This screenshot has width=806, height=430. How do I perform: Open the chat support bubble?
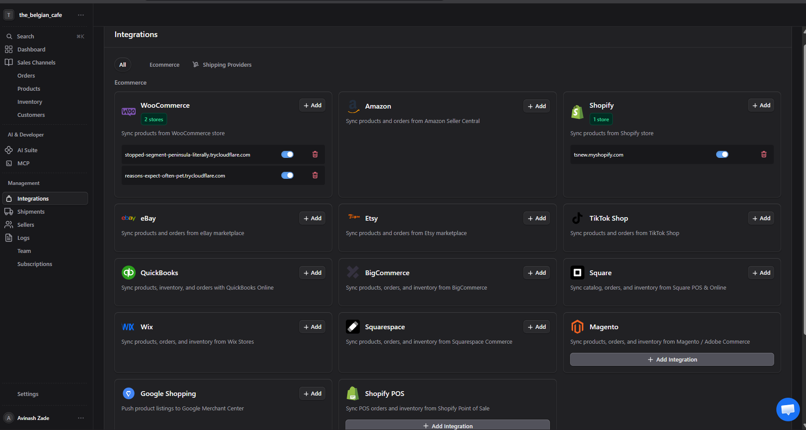coord(788,409)
